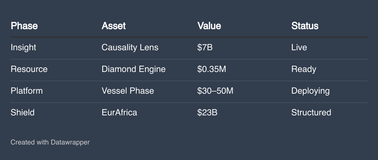
Task: Select the Causality Lens asset cell
Action: [x=130, y=47]
